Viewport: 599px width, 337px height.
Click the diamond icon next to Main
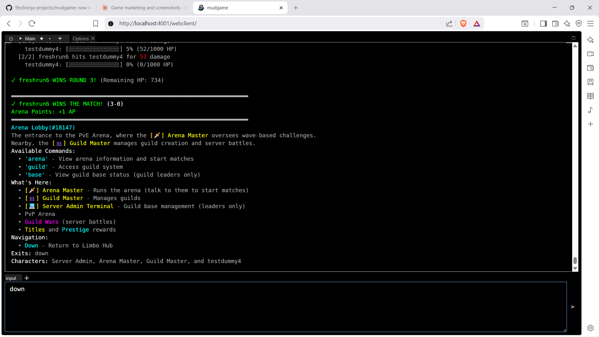tap(41, 39)
